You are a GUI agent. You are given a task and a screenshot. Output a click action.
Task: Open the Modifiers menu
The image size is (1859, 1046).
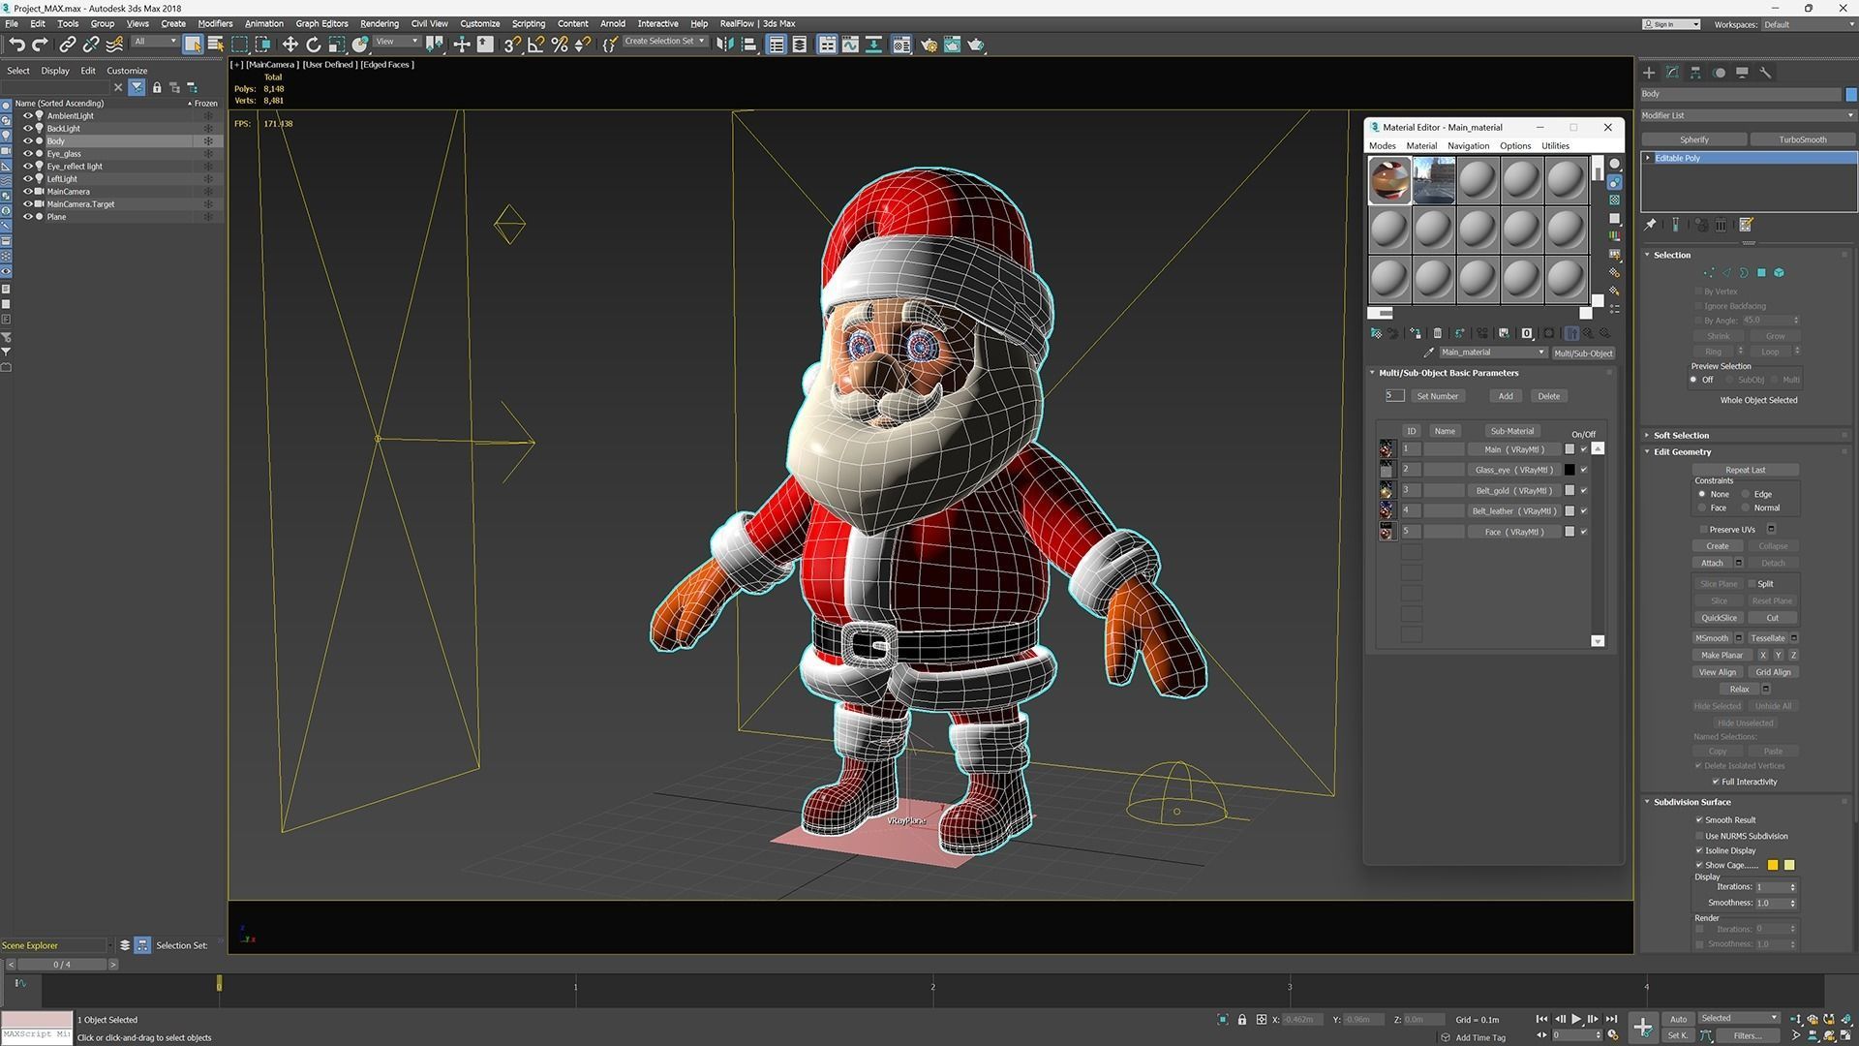[x=215, y=24]
